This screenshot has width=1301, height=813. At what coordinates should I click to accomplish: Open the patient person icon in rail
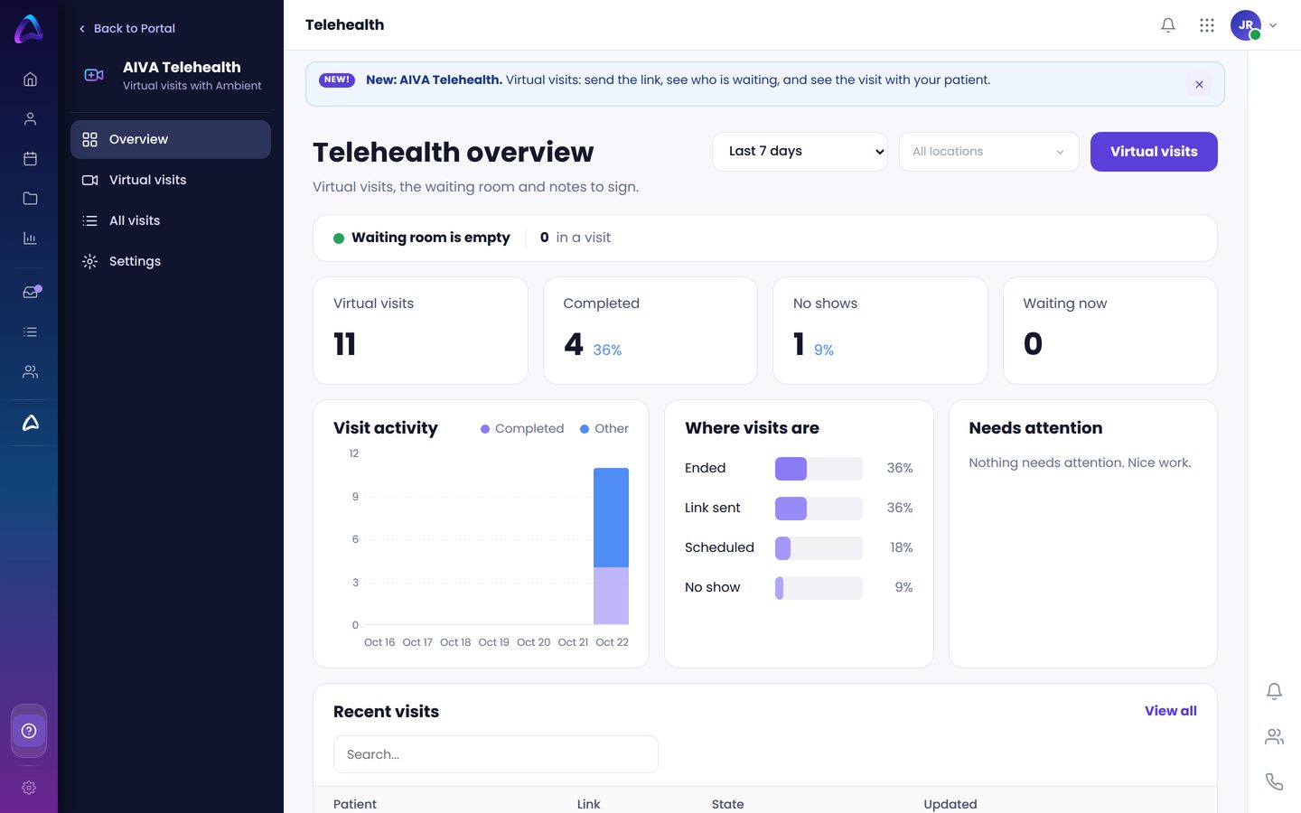[x=30, y=119]
